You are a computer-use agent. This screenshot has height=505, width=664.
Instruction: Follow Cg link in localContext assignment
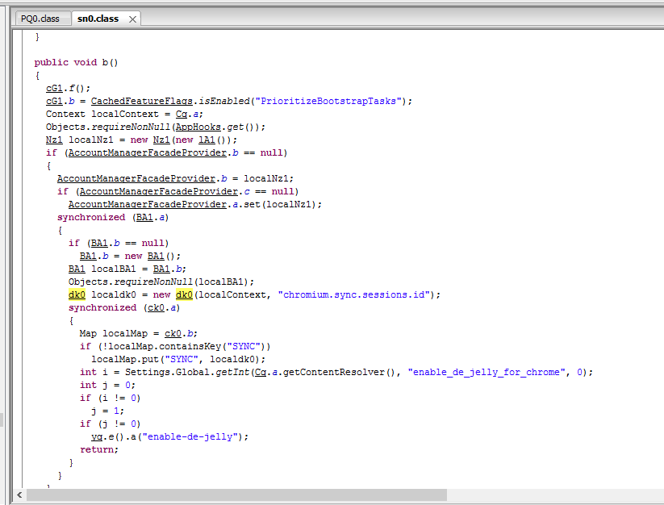182,115
